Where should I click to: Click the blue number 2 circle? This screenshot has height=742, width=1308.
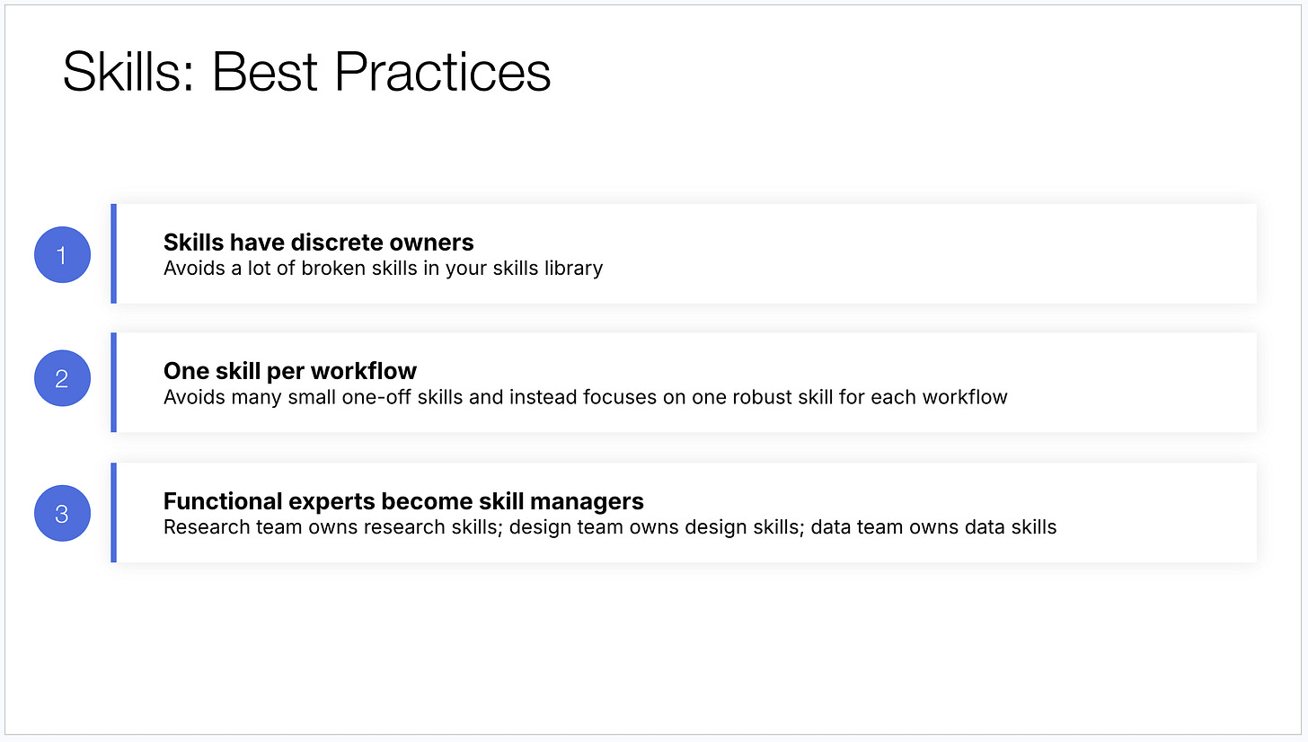click(62, 378)
